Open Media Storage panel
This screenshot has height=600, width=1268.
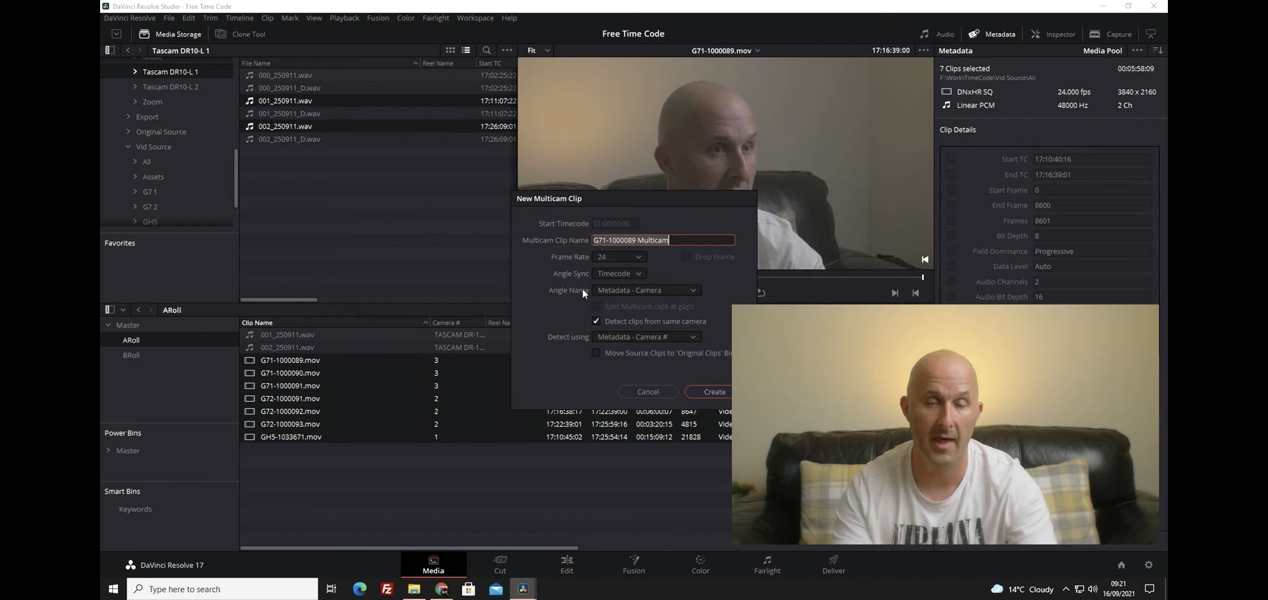(170, 34)
